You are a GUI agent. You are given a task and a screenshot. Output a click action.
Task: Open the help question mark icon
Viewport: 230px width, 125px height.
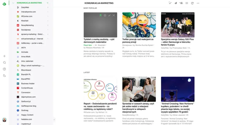click(4, 69)
